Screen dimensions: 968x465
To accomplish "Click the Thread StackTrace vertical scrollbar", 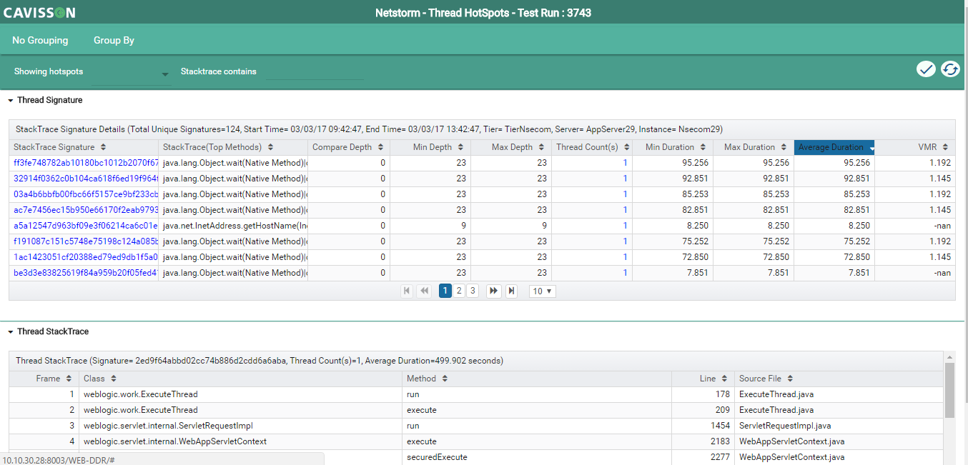I will pos(949,390).
